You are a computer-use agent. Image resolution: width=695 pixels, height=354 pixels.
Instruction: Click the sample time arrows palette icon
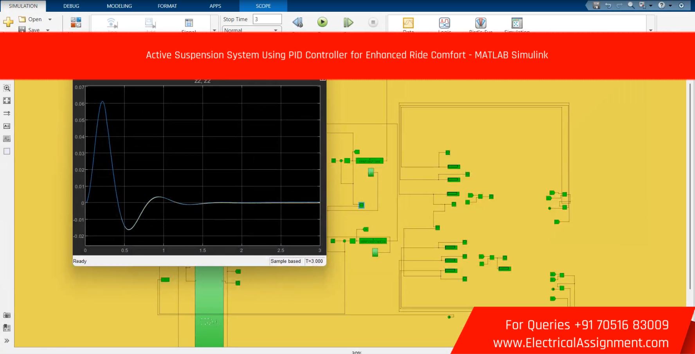click(7, 113)
